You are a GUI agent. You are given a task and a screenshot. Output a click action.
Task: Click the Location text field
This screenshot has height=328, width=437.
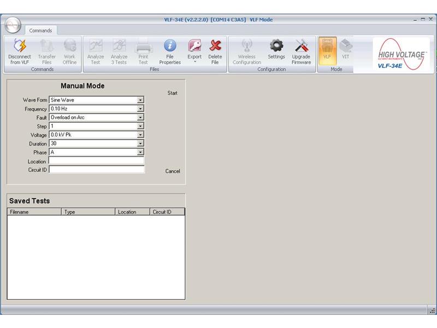pyautogui.click(x=96, y=161)
